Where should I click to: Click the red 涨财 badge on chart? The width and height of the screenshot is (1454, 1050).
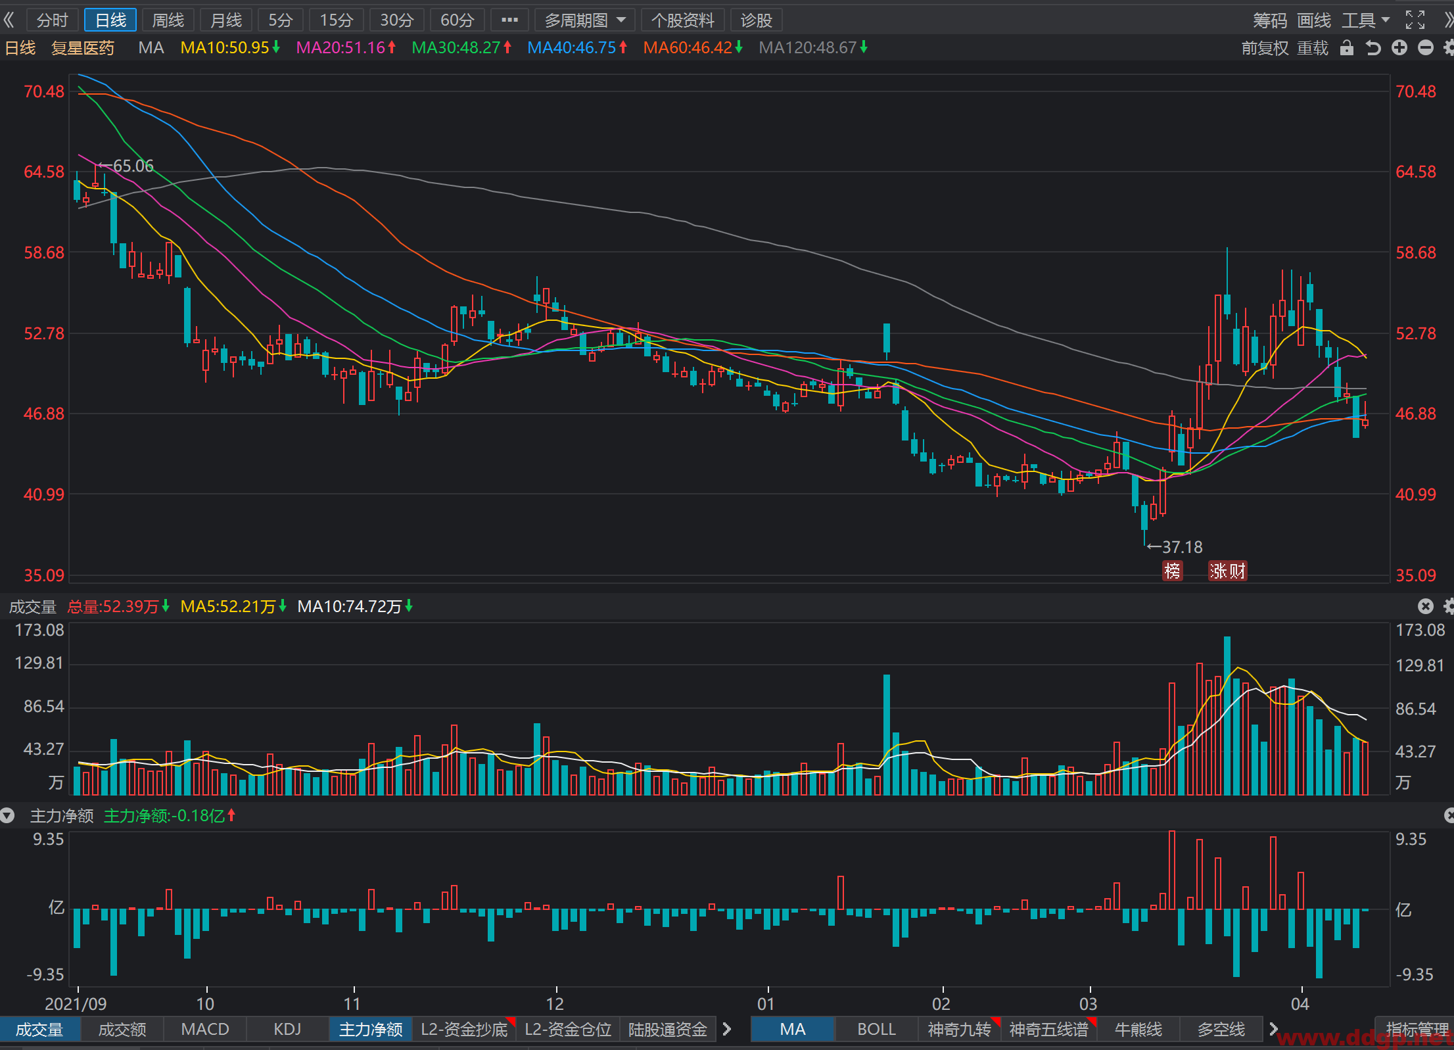tap(1227, 571)
